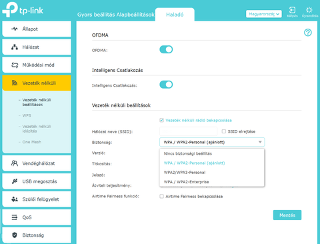
Task: Check the SSID elrejtése checkbox
Action: click(224, 131)
